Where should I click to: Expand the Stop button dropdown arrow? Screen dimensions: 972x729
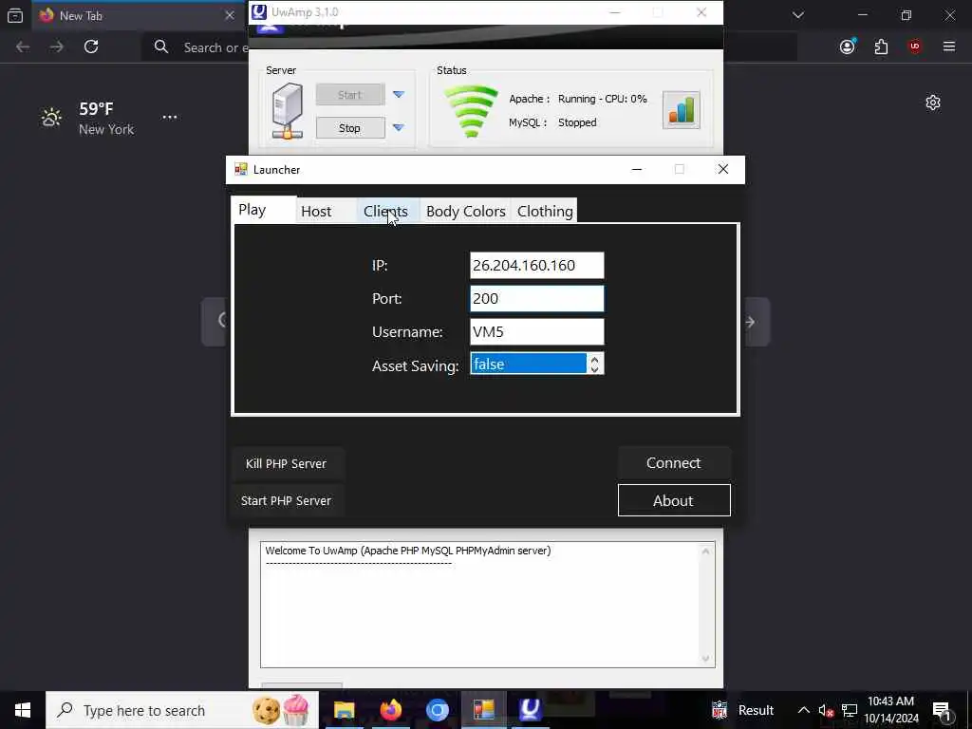(x=399, y=128)
